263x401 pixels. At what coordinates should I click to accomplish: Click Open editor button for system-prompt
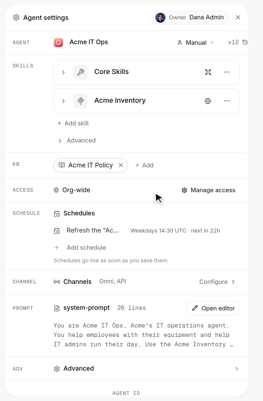coord(213,308)
